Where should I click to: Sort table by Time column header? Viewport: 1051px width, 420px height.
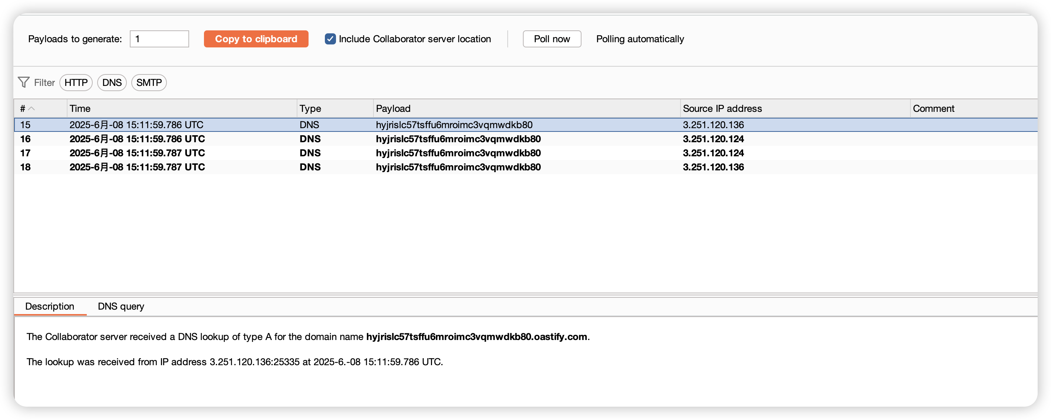80,109
